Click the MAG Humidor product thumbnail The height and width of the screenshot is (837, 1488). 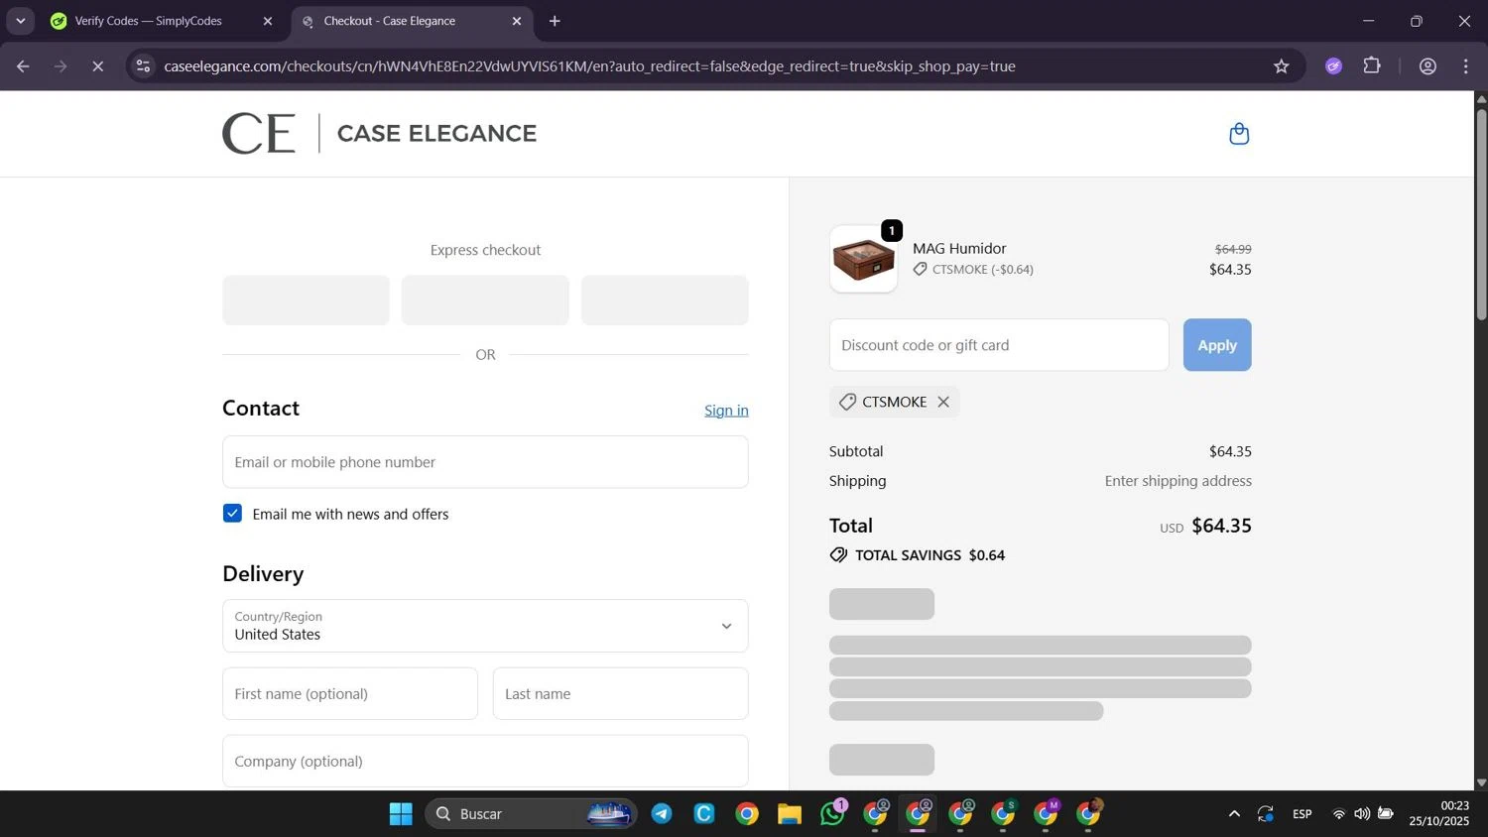tap(863, 260)
